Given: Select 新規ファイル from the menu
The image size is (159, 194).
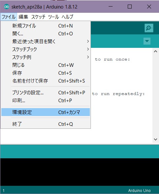Looking at the screenshot, I should click(x=45, y=26).
